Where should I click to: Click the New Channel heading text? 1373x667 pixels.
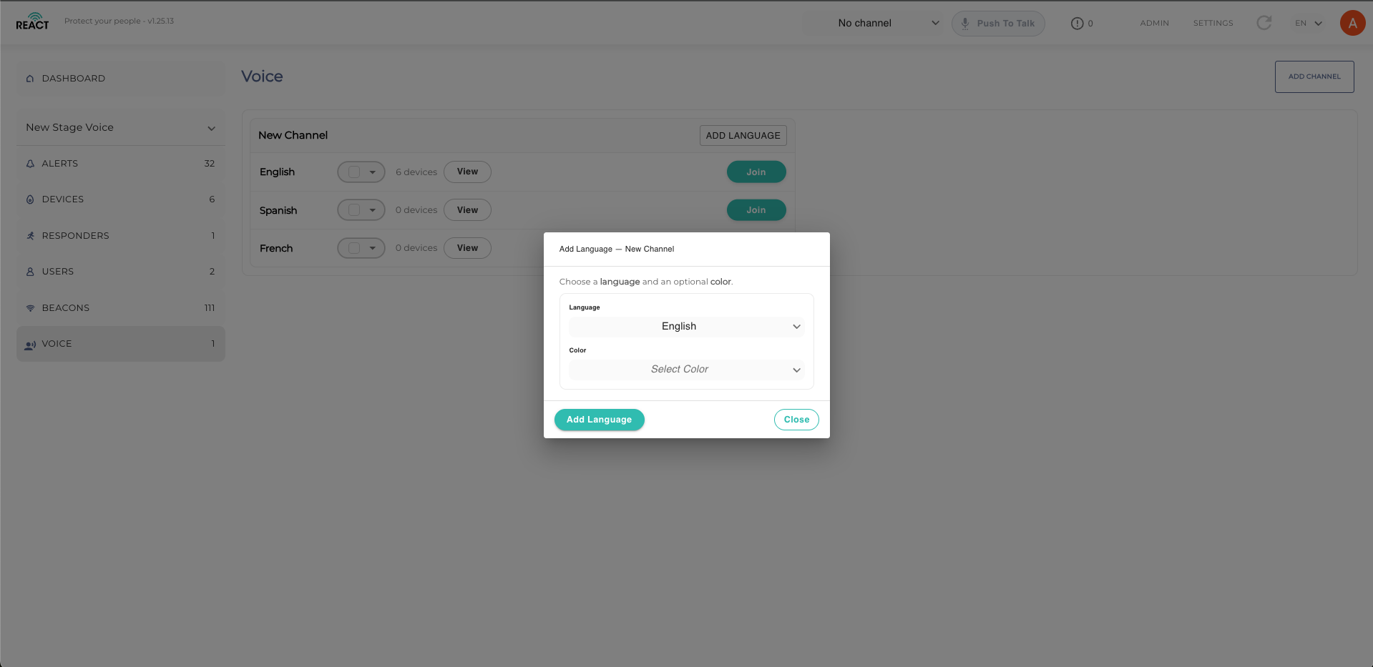pyautogui.click(x=293, y=135)
